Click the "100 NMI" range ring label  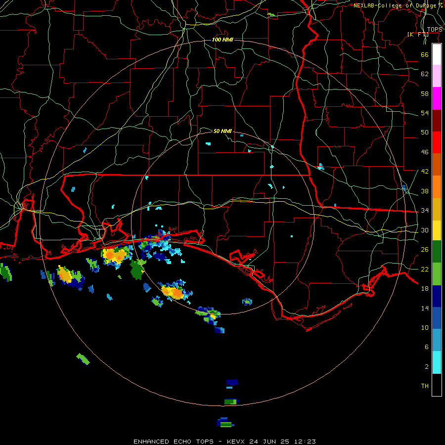(222, 40)
